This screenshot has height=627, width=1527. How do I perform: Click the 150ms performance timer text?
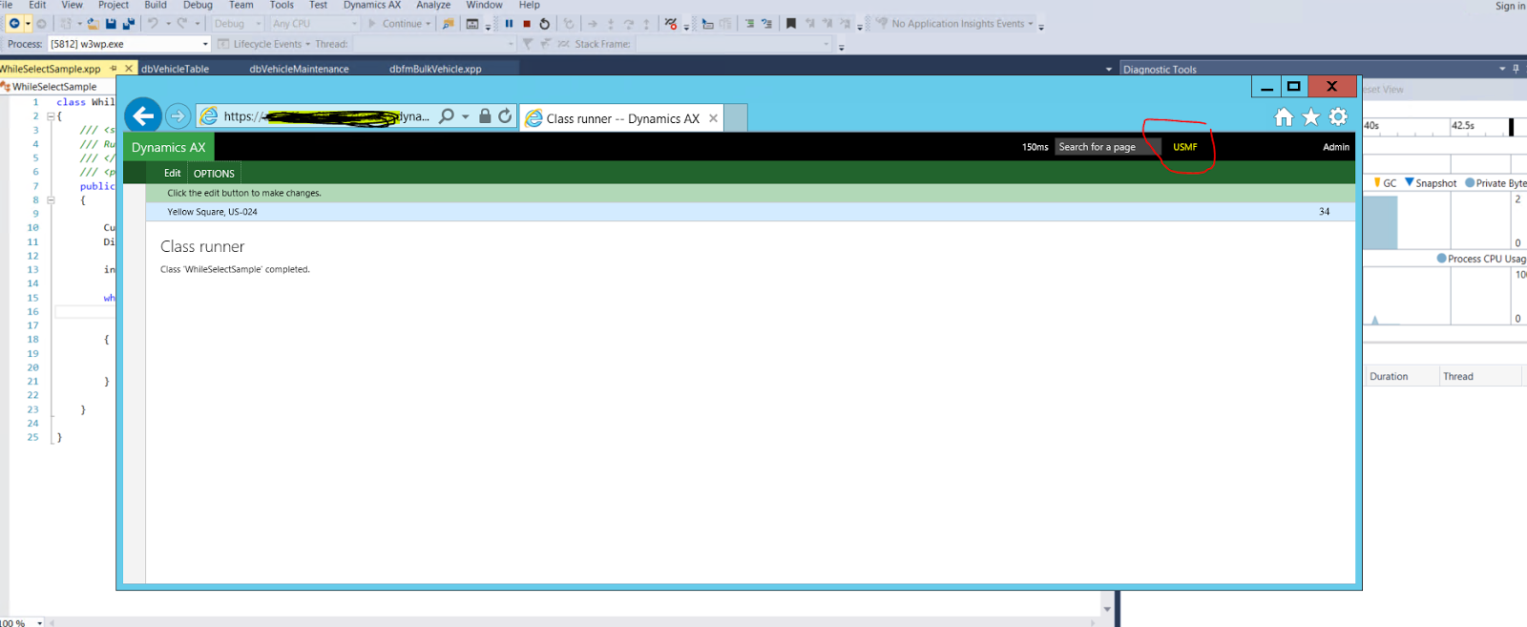1035,147
